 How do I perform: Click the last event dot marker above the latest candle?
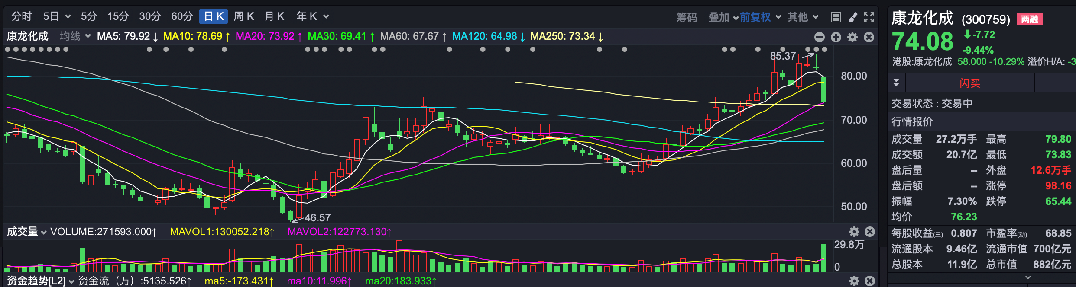(825, 49)
